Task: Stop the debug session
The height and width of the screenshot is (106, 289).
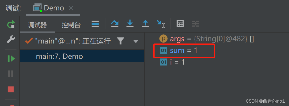Action: tap(11, 89)
